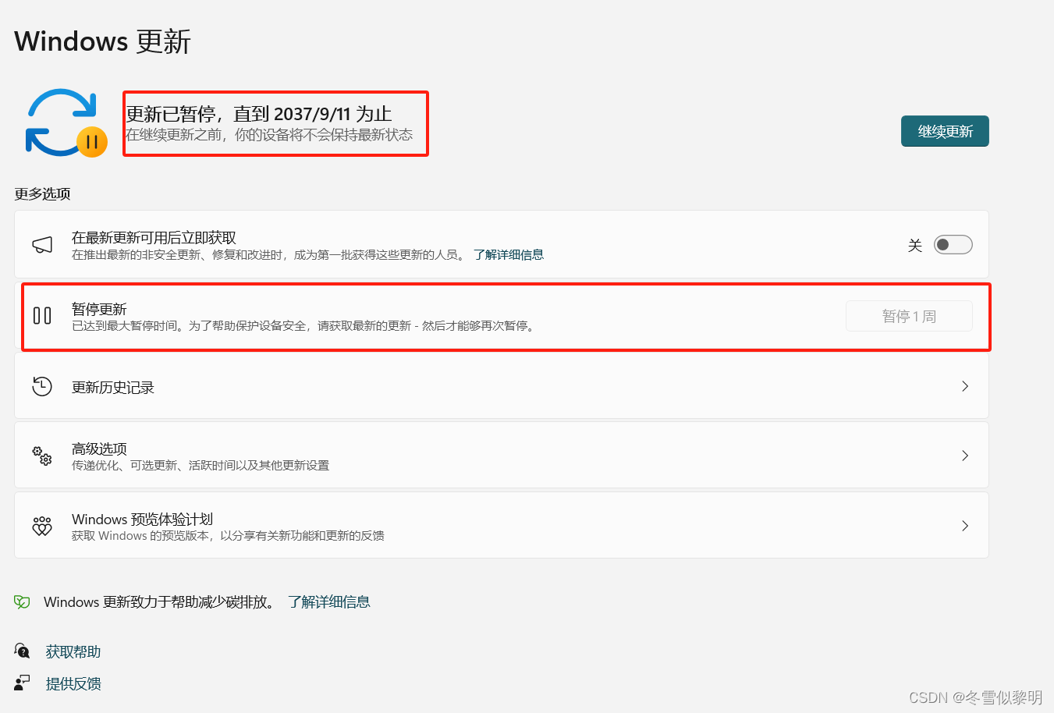
Task: Click the history clock icon for 更新历史记录
Action: click(42, 386)
